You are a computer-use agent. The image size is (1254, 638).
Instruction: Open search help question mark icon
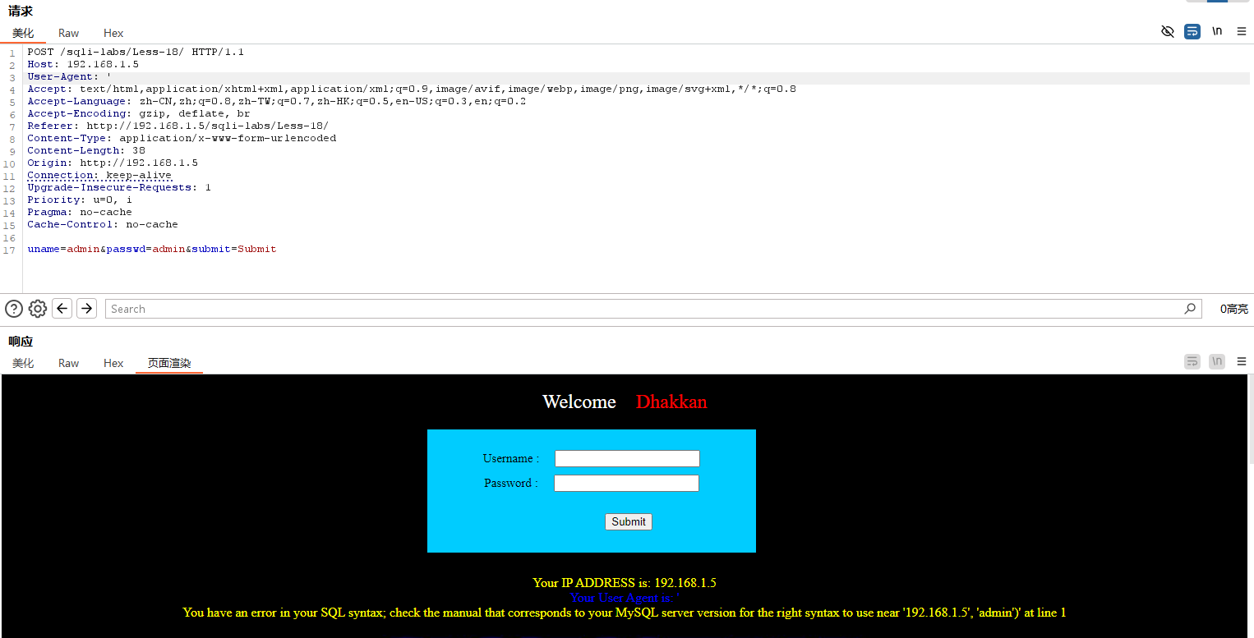[14, 309]
